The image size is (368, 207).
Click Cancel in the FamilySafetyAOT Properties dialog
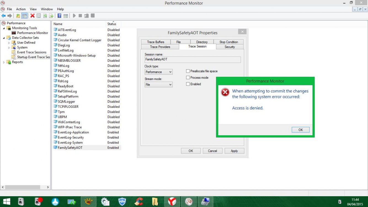212,151
